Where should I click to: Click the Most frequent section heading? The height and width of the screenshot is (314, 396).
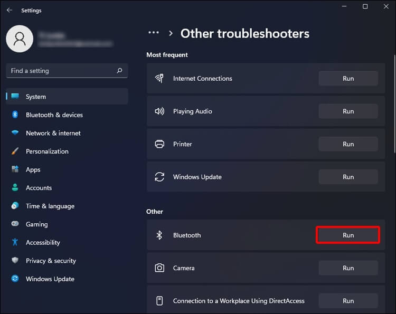167,55
